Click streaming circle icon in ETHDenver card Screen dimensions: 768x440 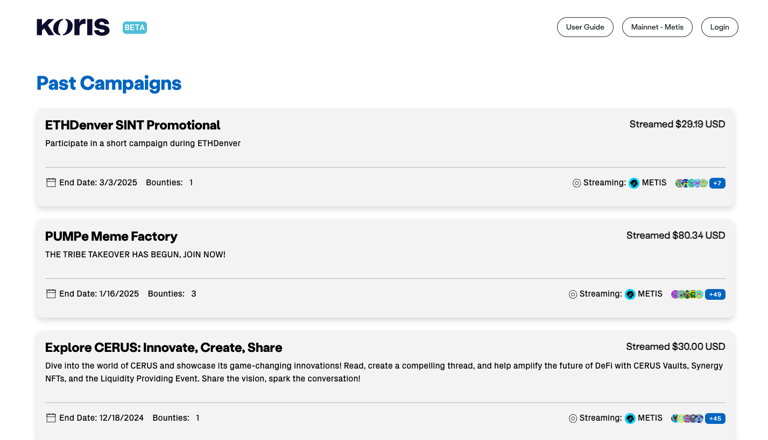coord(576,183)
